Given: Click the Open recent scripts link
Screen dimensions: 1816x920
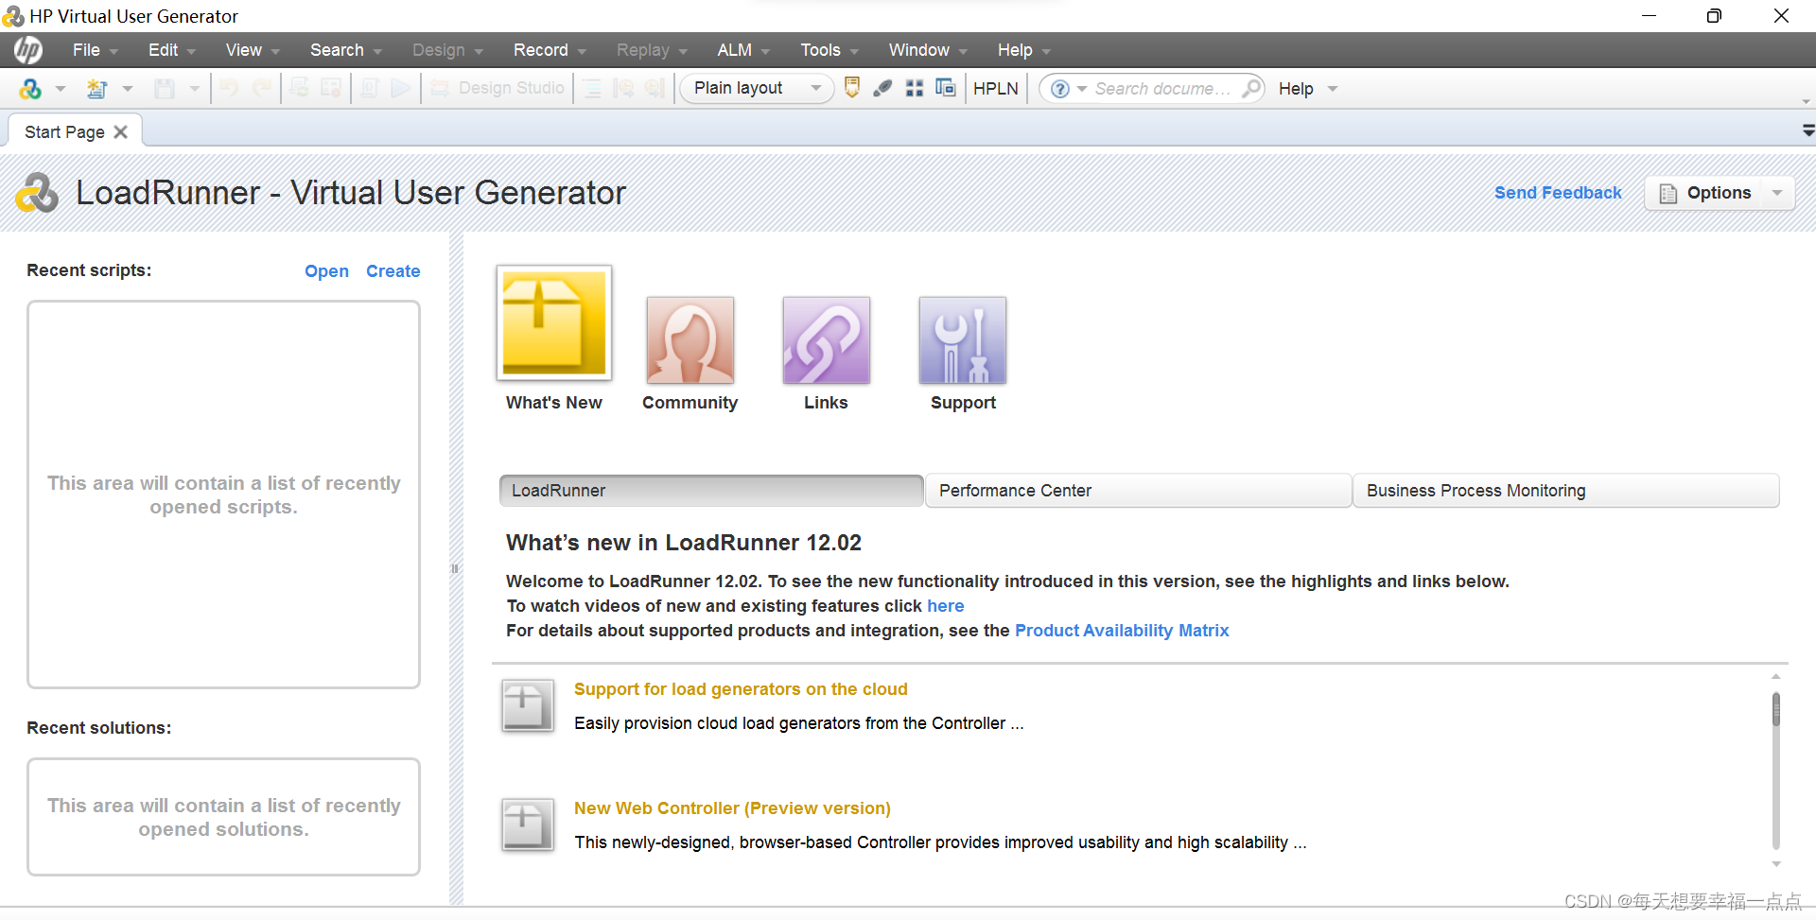Looking at the screenshot, I should (x=326, y=271).
